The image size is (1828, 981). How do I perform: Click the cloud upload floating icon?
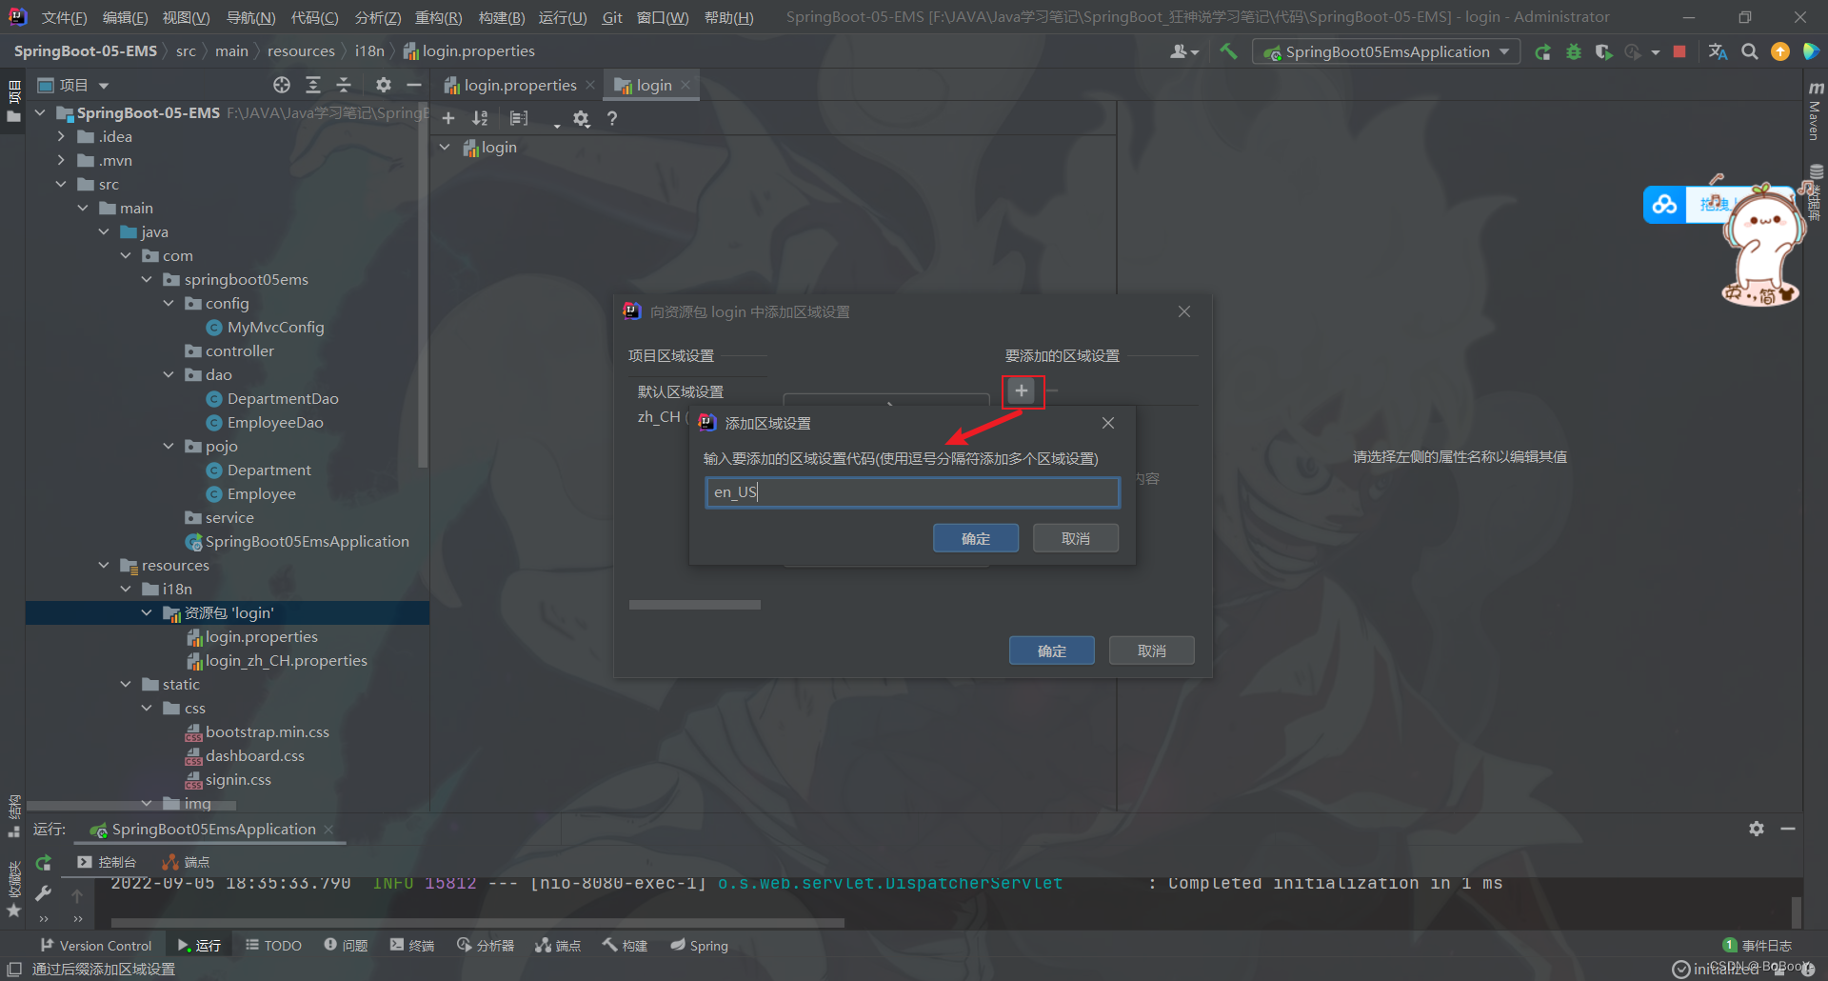(1664, 205)
